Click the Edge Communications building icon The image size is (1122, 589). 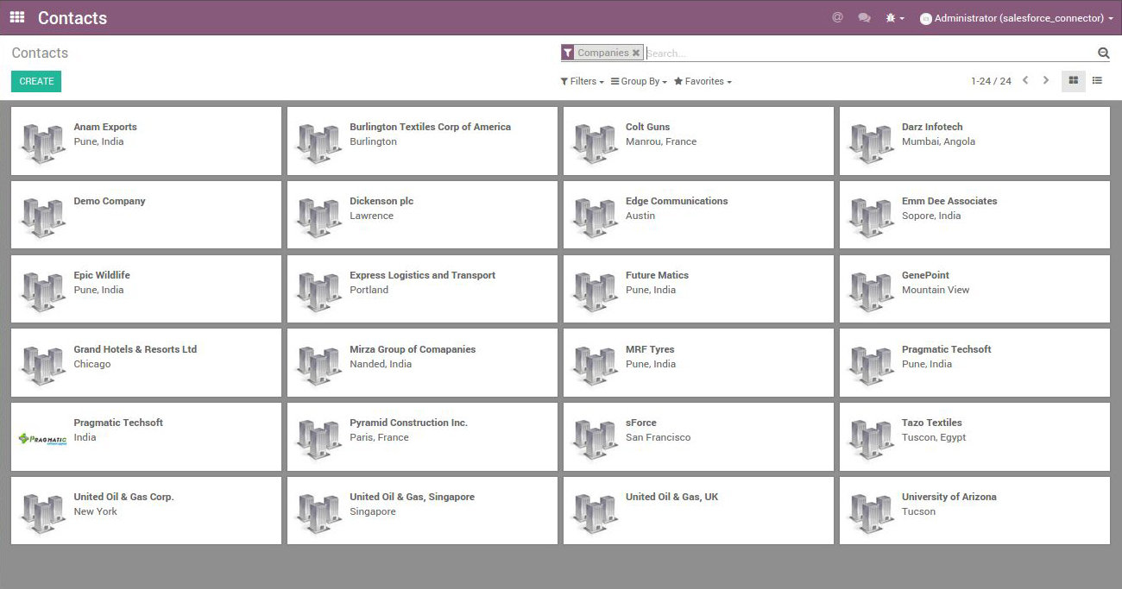tap(595, 218)
